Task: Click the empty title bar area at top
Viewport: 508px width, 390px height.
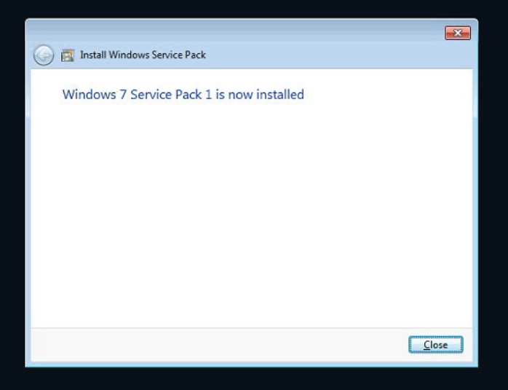Action: (234, 31)
